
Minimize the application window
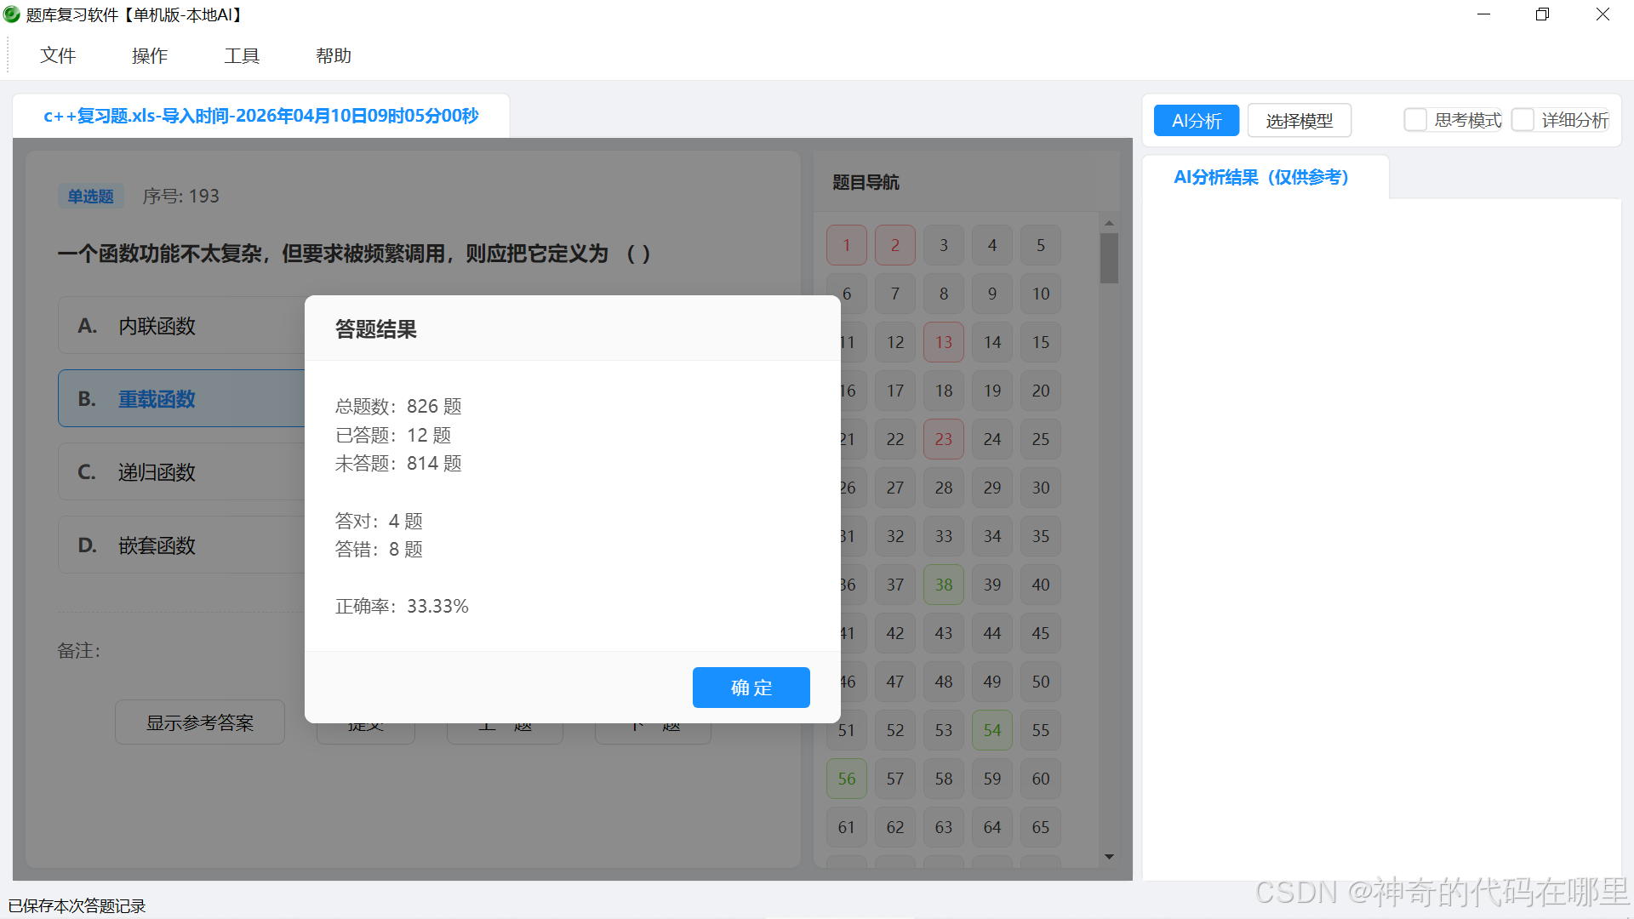tap(1484, 14)
